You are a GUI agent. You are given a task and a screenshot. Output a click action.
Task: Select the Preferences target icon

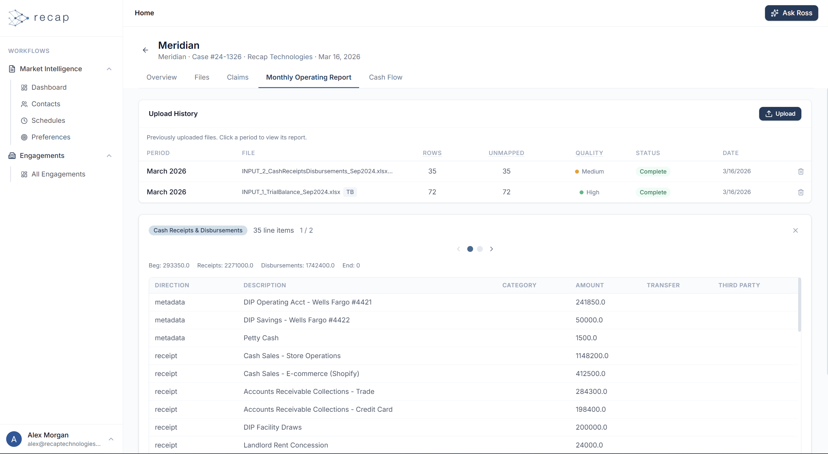point(24,137)
